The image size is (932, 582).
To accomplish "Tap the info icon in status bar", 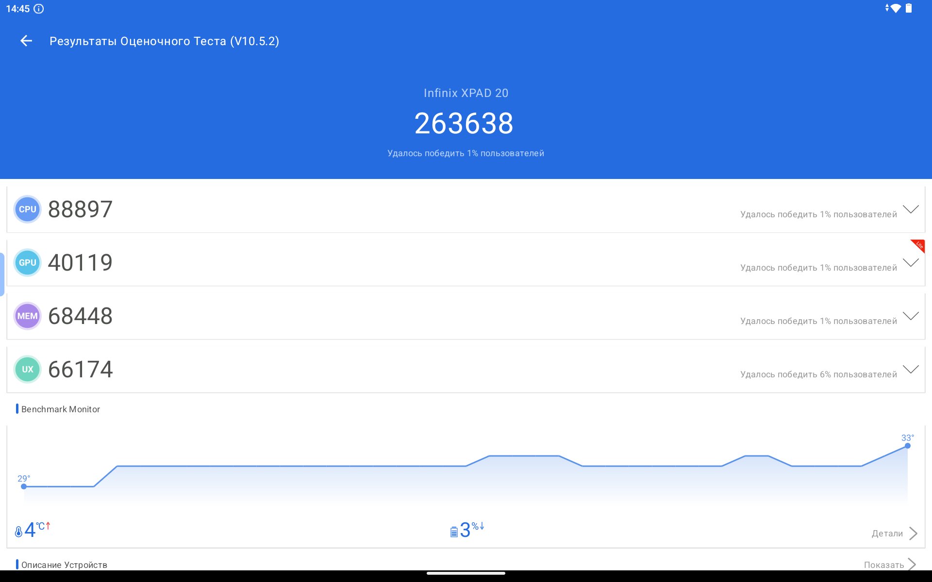I will coord(39,9).
